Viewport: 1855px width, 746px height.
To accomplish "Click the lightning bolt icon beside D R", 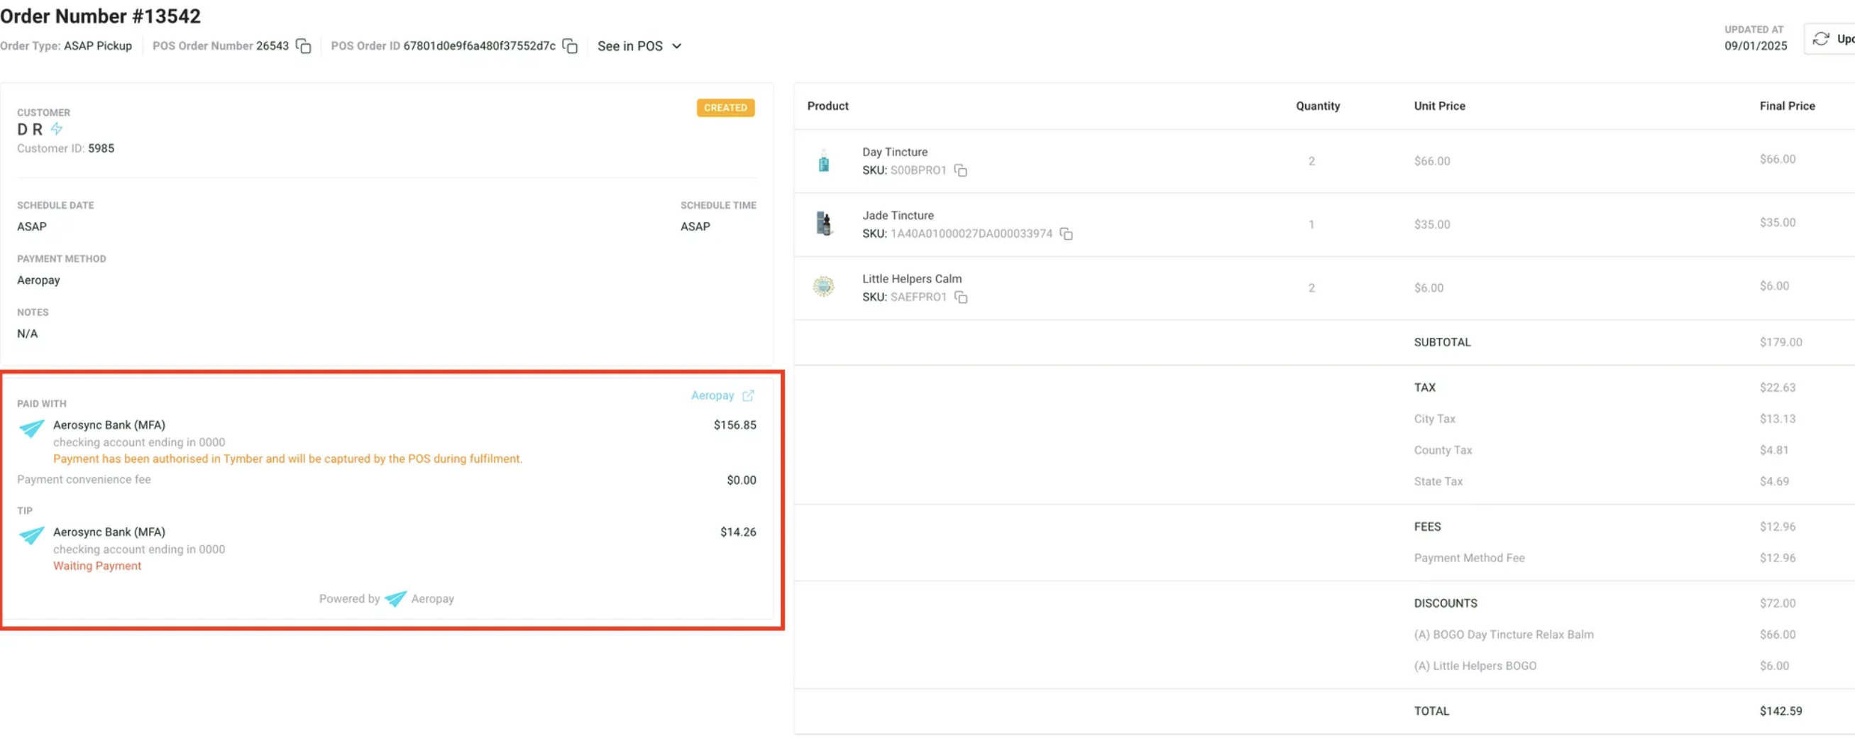I will pos(56,129).
